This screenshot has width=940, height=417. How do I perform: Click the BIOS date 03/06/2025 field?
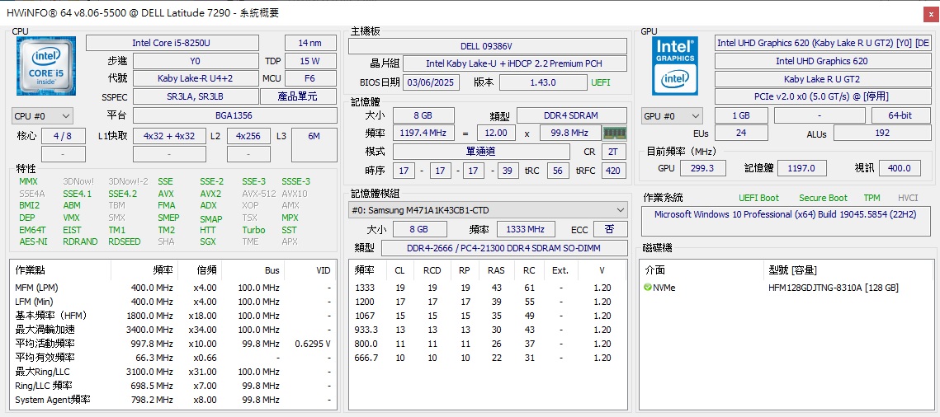[432, 82]
